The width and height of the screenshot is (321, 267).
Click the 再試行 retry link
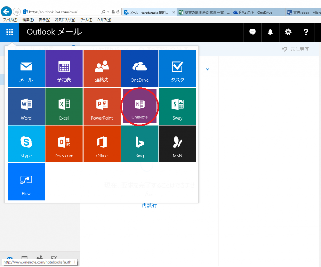(150, 205)
